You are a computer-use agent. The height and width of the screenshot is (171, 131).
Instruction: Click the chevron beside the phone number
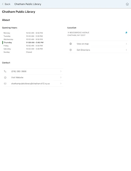(x=61, y=71)
